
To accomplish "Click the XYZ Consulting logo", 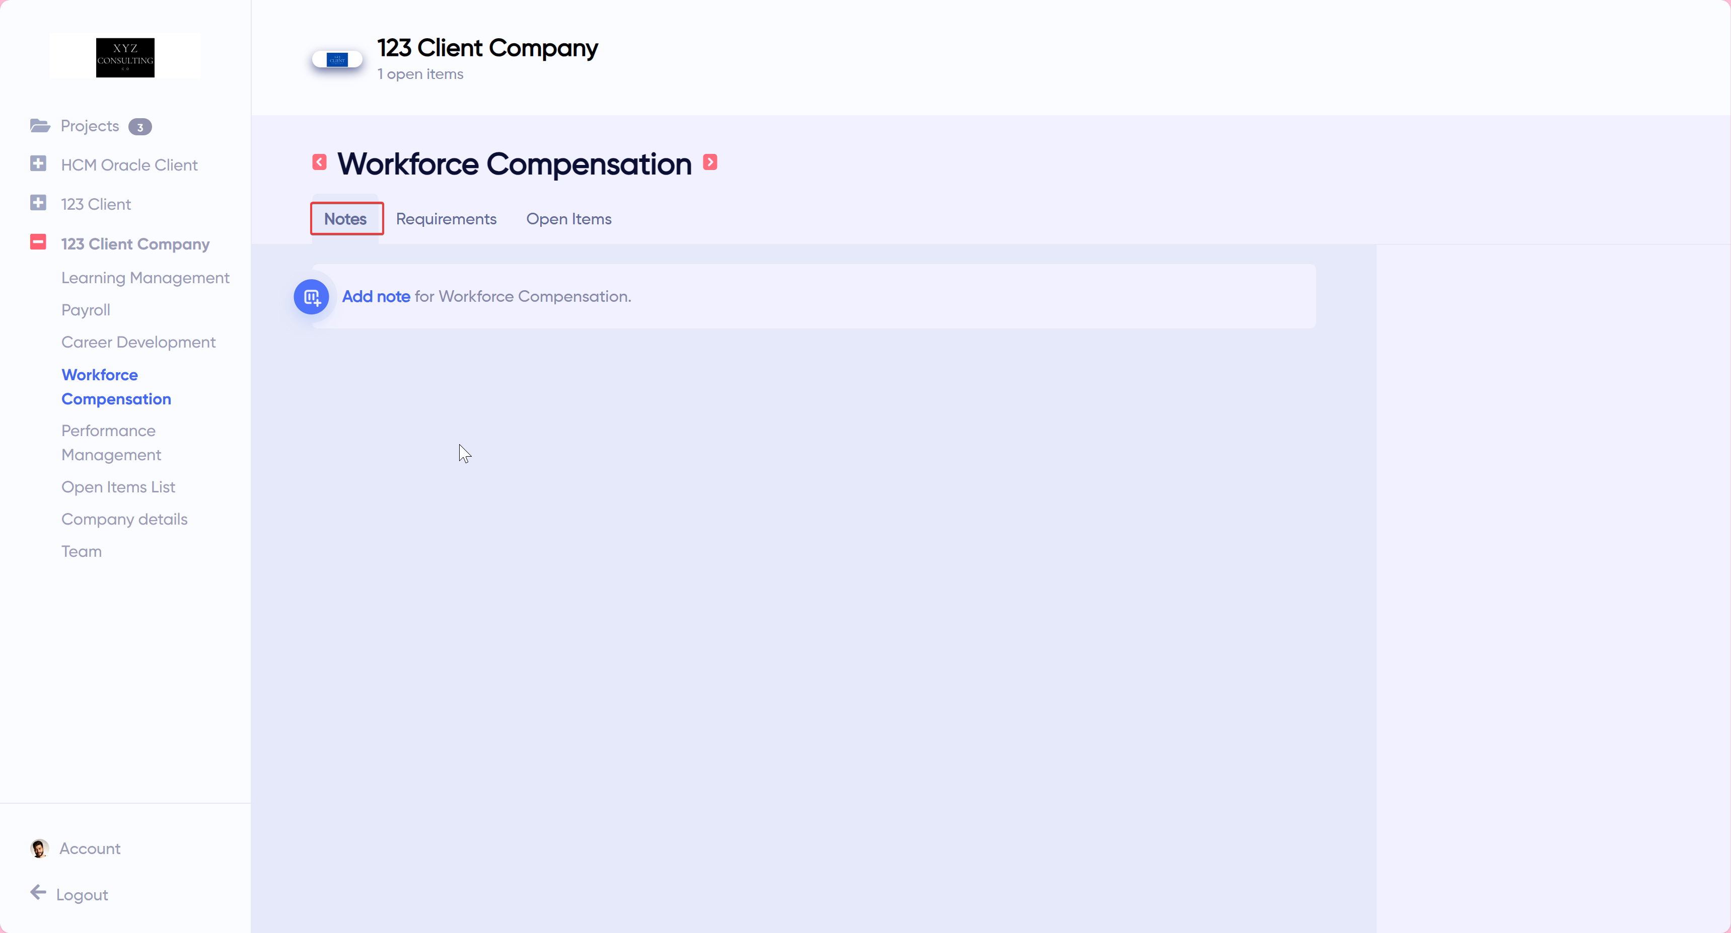I will pyautogui.click(x=125, y=57).
